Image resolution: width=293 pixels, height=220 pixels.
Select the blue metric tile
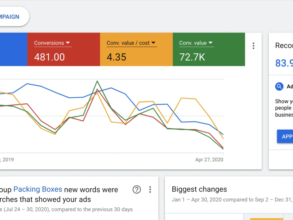click(x=14, y=49)
